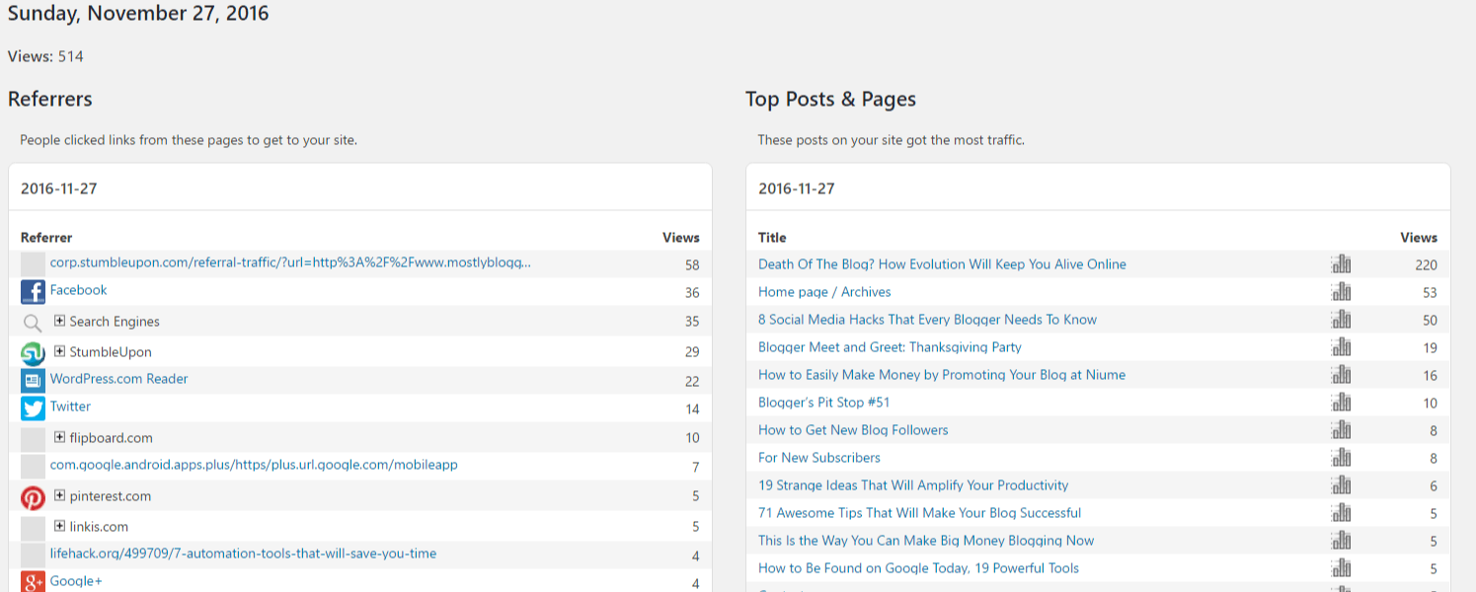Click the Facebook referrer icon
The width and height of the screenshot is (1476, 592).
pyautogui.click(x=33, y=289)
